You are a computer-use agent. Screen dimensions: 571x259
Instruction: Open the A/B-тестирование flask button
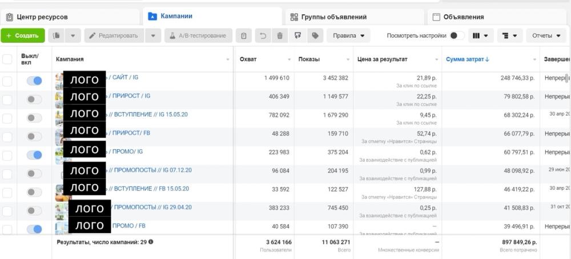tap(198, 36)
